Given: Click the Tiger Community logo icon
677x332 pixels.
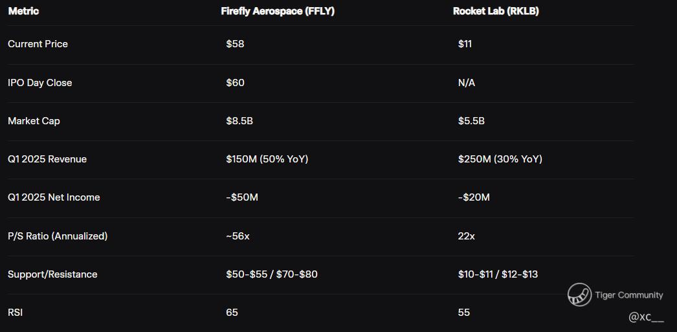Looking at the screenshot, I should (579, 294).
